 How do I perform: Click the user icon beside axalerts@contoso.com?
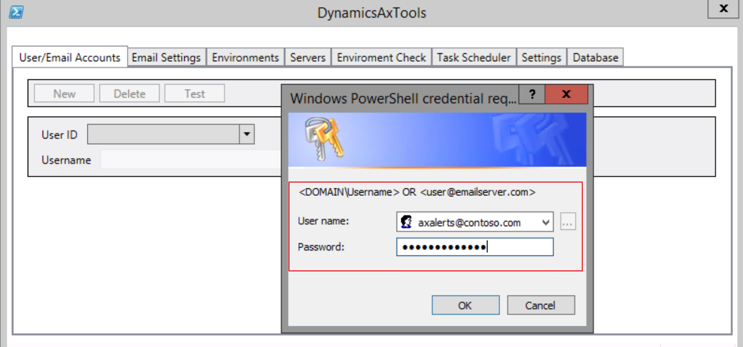tap(407, 222)
